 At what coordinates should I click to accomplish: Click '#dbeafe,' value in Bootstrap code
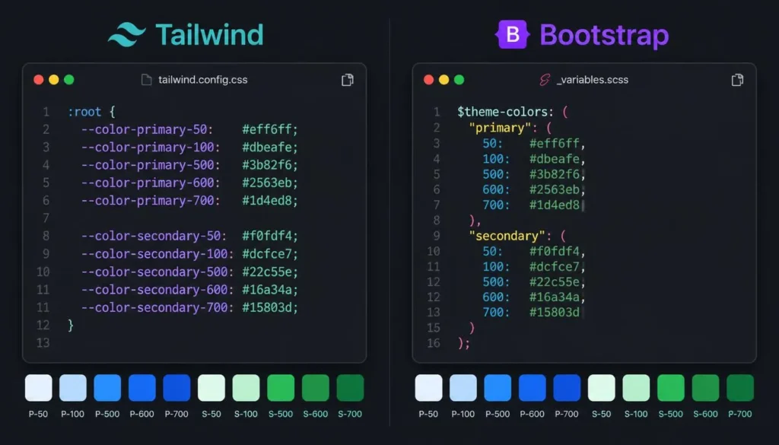click(x=558, y=159)
